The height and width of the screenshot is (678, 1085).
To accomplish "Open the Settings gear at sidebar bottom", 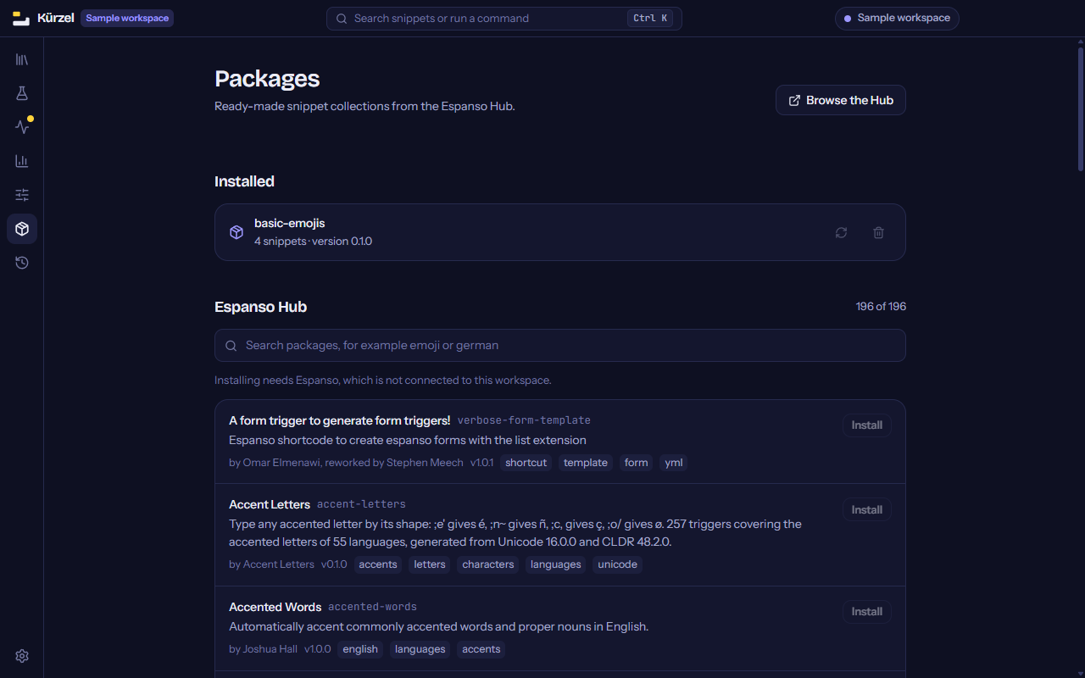I will tap(22, 656).
